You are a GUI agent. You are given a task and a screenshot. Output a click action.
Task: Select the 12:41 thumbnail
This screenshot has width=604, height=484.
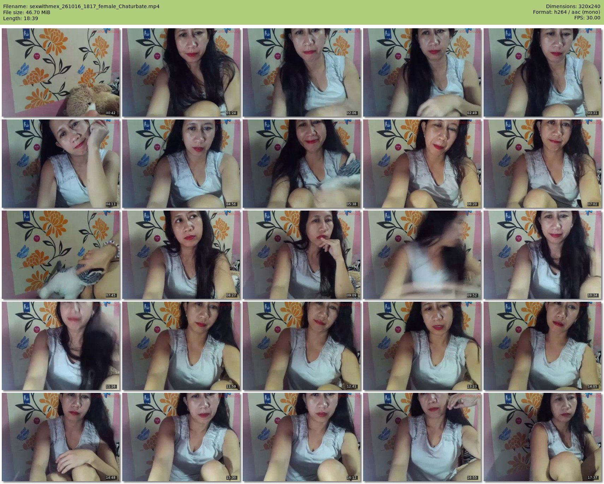(301, 346)
